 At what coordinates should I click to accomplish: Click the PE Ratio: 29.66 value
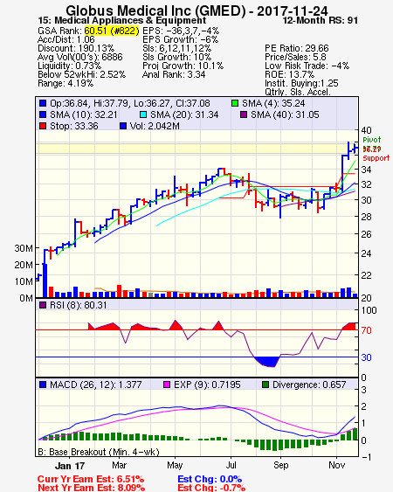tap(297, 48)
